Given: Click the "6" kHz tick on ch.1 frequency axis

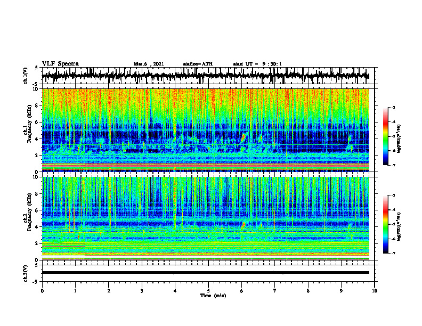Looking at the screenshot, I should [37, 122].
